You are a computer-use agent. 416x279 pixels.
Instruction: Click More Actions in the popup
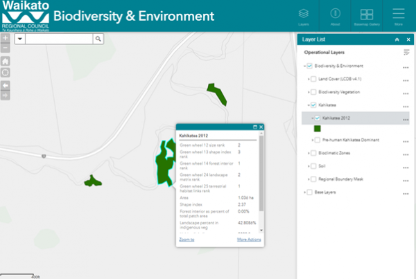click(x=248, y=239)
